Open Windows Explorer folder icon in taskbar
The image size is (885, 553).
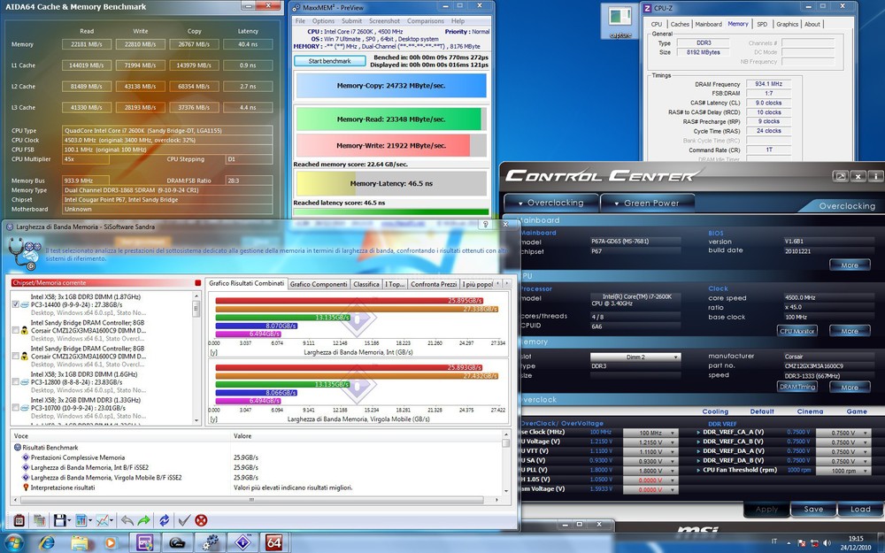point(80,543)
